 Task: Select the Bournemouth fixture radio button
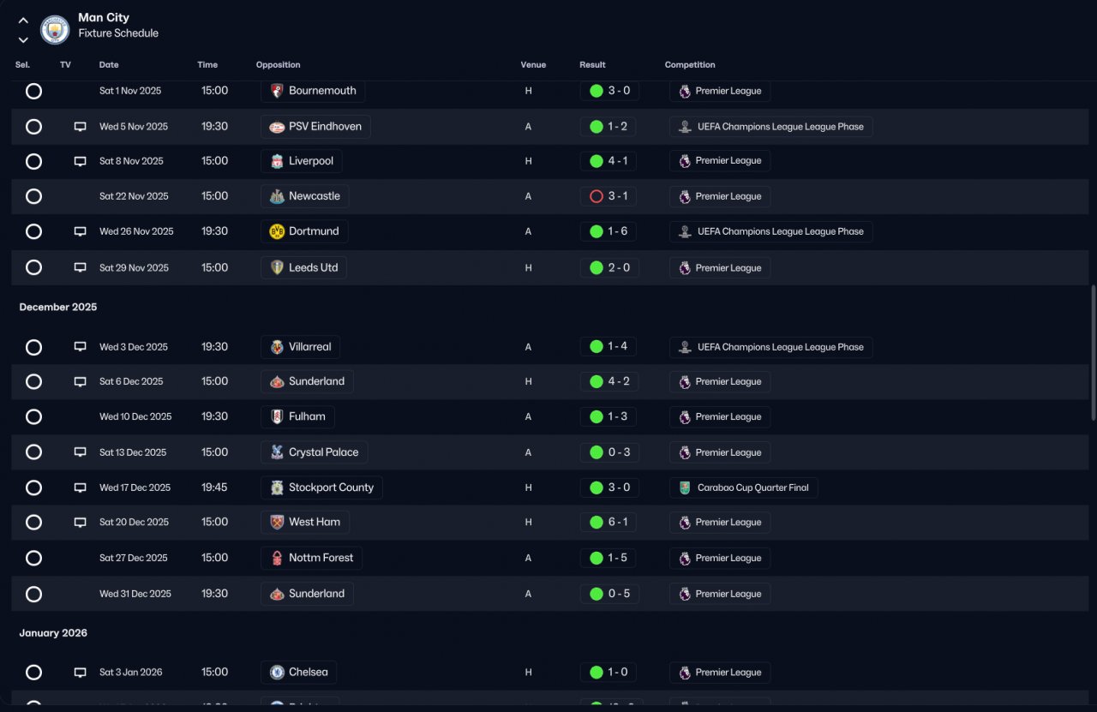(33, 91)
